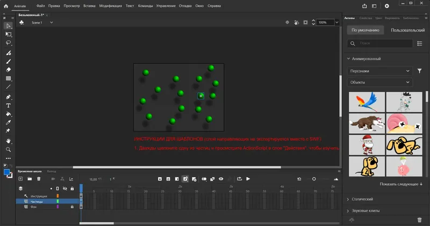Select the Classic Brush tool
Viewport: 430px width, 226px height.
pos(9,61)
